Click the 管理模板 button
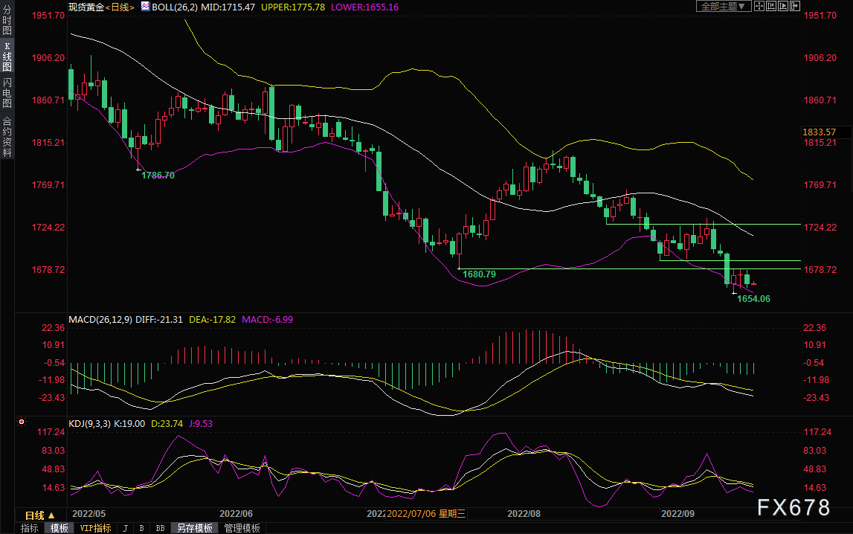 coord(242,528)
